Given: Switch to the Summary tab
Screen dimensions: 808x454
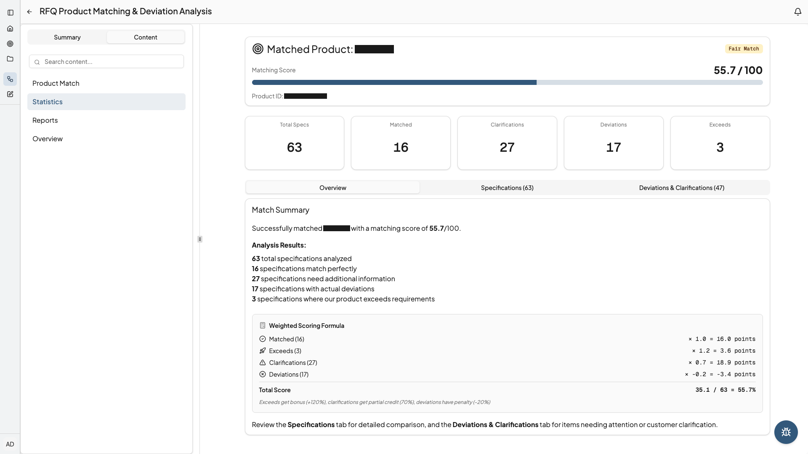Looking at the screenshot, I should pos(67,37).
